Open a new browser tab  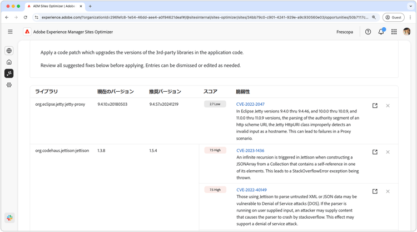pyautogui.click(x=90, y=6)
